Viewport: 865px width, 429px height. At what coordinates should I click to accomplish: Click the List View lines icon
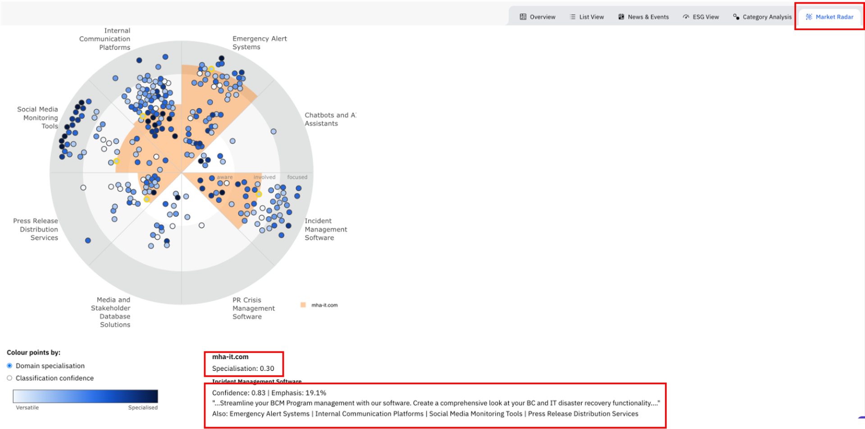tap(573, 17)
